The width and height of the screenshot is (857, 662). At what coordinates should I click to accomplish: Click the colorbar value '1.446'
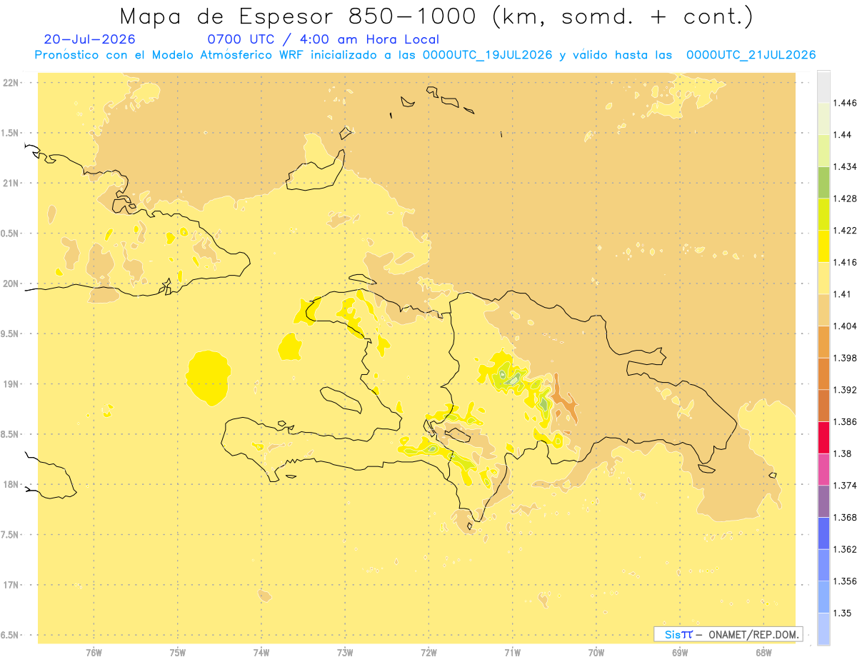pyautogui.click(x=845, y=103)
